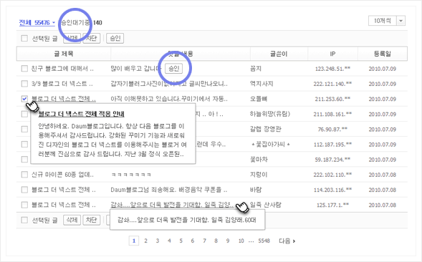Open the 10개씩 items-per-page dropdown arrow
This screenshot has width=422, height=262.
coord(401,21)
